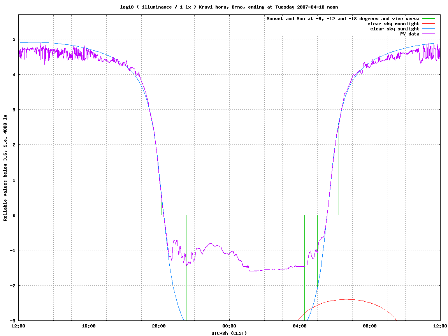Click the flat purple PV data minimum near 02:00

pos(264,270)
